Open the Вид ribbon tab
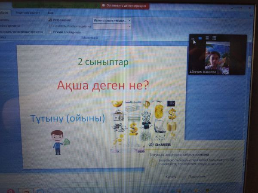Viewport: 258px width, 193px height. (x=50, y=13)
